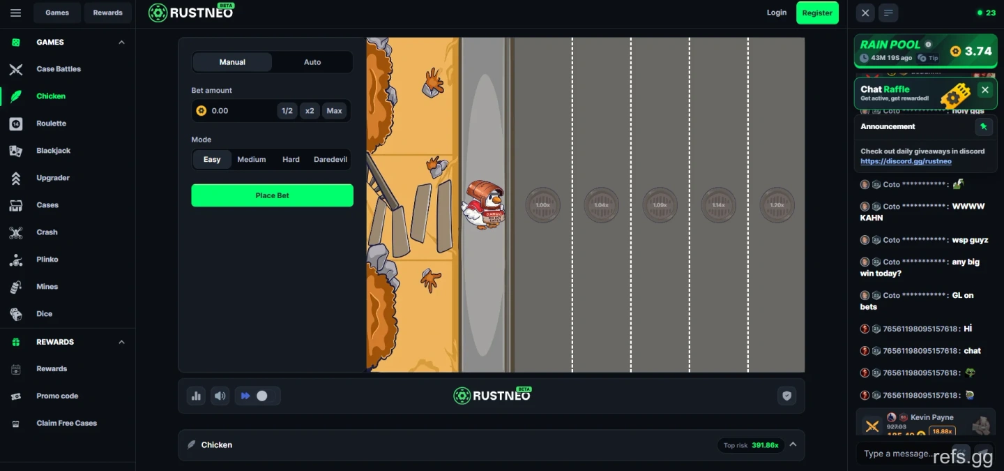Select Easy mode
Screen dimensions: 1004x471
[x=212, y=160]
